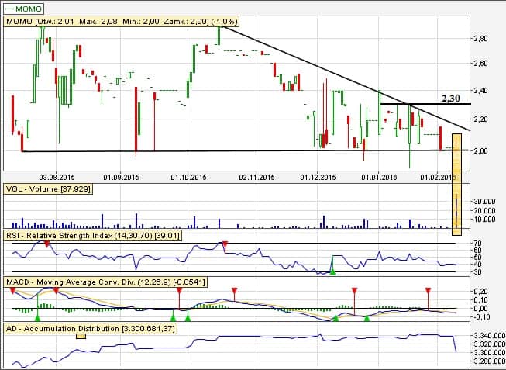Select the thick black 2,30 resistance line
The image size is (506, 370).
pyautogui.click(x=418, y=104)
